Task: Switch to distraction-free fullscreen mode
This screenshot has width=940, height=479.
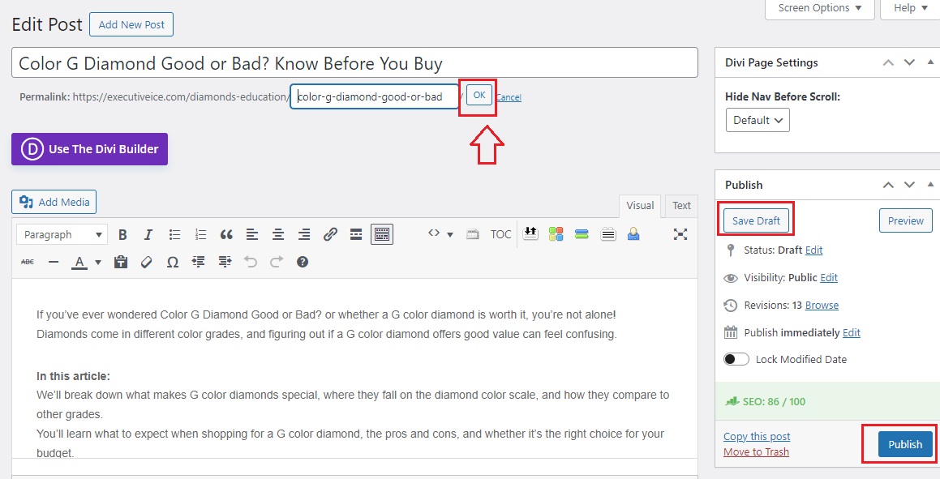Action: point(680,234)
